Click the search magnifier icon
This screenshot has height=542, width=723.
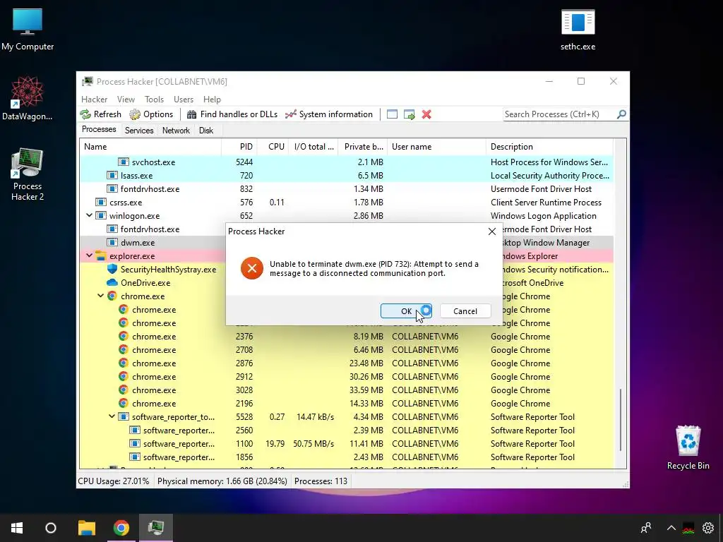[621, 114]
